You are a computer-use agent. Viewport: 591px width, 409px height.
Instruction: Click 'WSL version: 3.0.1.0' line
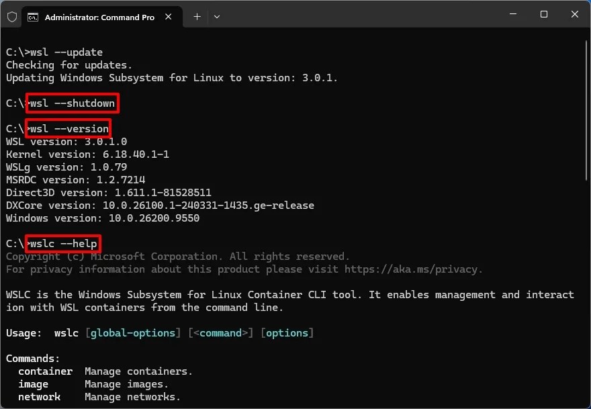pos(66,142)
